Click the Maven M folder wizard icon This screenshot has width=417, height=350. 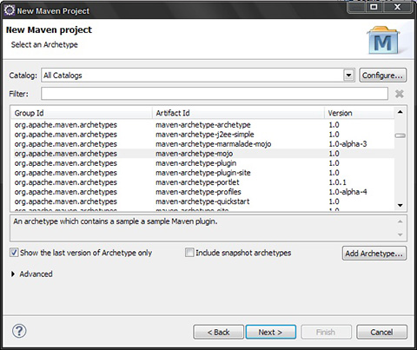(383, 41)
